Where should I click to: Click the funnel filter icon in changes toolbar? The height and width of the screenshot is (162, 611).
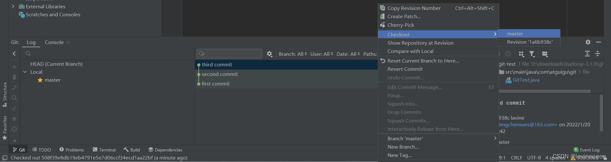click(x=532, y=54)
